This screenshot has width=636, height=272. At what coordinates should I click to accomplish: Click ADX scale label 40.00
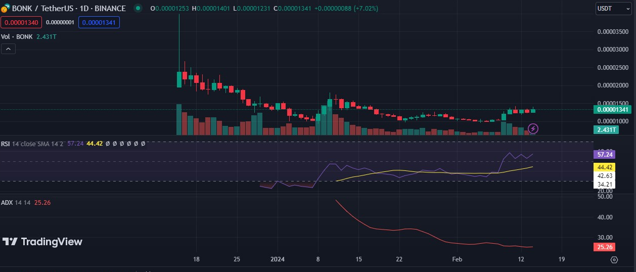click(605, 217)
